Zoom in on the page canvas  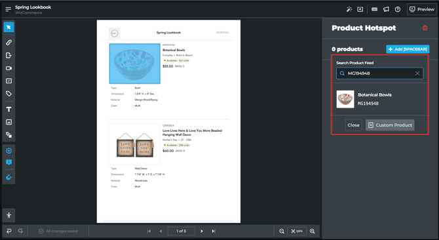313,231
